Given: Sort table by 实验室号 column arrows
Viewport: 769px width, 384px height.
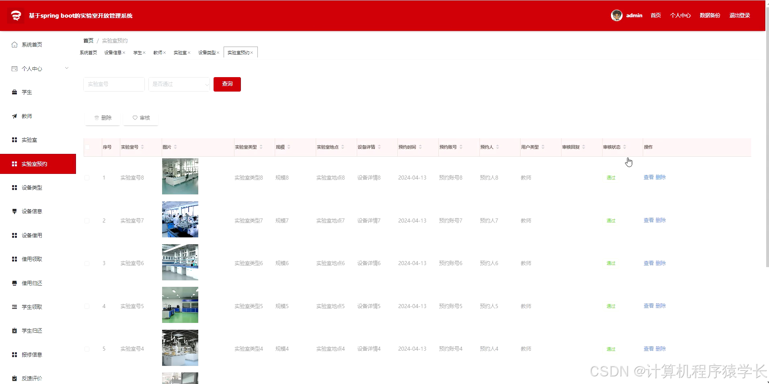Looking at the screenshot, I should [x=142, y=147].
